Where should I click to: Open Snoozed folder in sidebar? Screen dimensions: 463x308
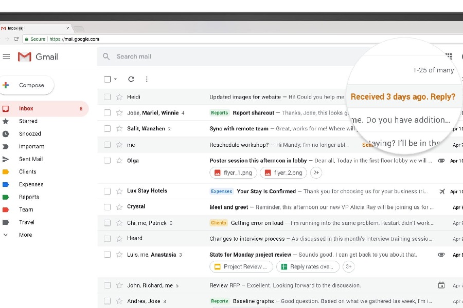pyautogui.click(x=30, y=134)
